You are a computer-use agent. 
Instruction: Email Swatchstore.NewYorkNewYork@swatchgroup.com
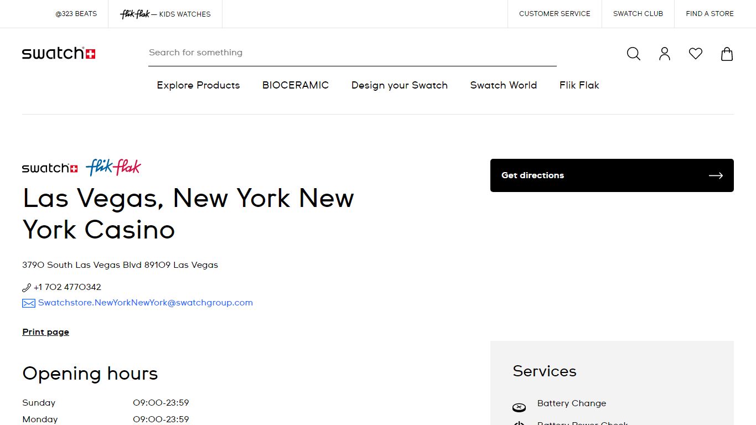(x=146, y=303)
